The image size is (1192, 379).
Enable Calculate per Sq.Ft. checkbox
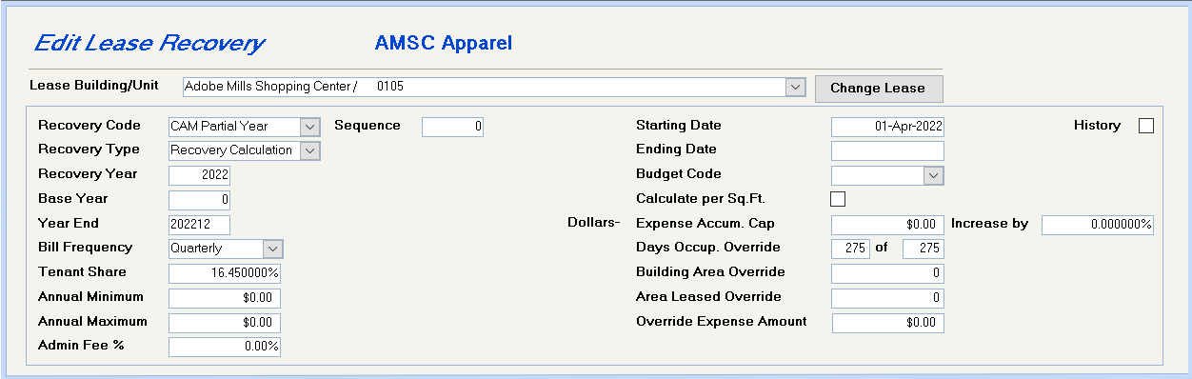pyautogui.click(x=838, y=199)
